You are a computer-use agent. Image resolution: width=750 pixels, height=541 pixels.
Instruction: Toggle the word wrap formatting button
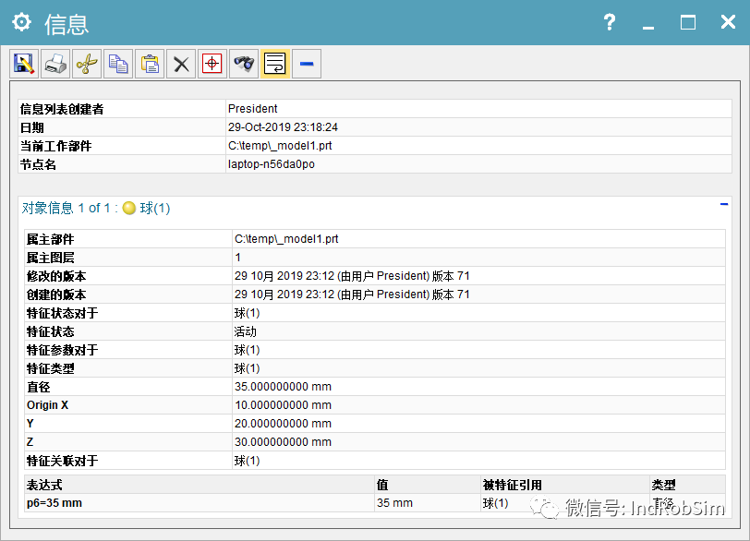click(274, 64)
